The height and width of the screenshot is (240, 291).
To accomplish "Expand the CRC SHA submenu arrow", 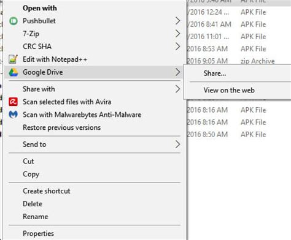I will [x=177, y=47].
